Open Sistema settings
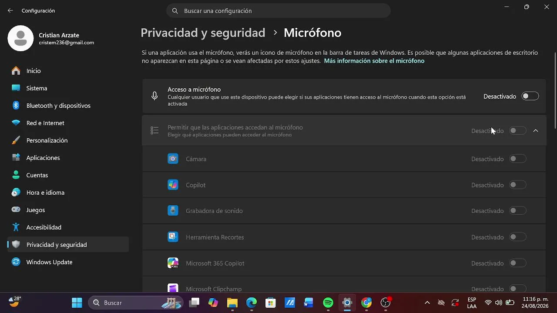This screenshot has height=313, width=557. coord(68,88)
